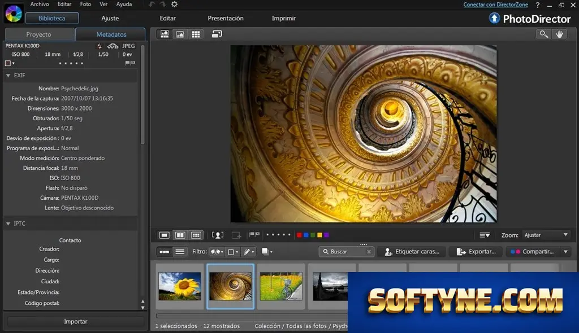The height and width of the screenshot is (333, 579).
Task: Collapse the IPTC section
Action: [x=8, y=224]
